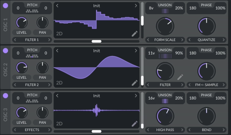Click right arrow next to FM <- SAMPLE
This screenshot has height=135, width=231.
tap(224, 85)
